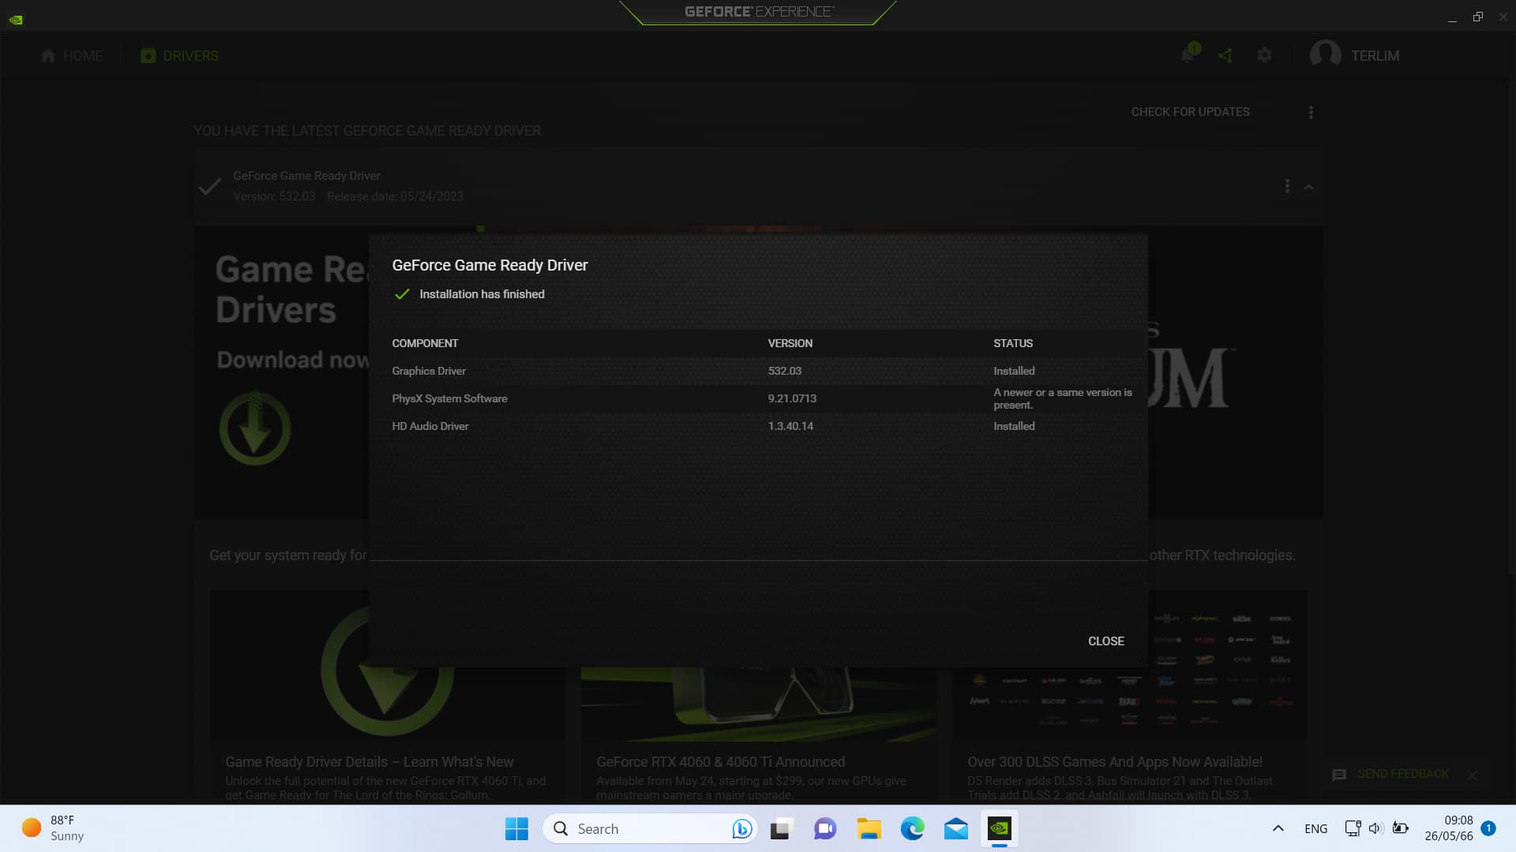Screen dimensions: 1516x852
Task: Open the Teams Chat taskbar icon
Action: pos(824,828)
